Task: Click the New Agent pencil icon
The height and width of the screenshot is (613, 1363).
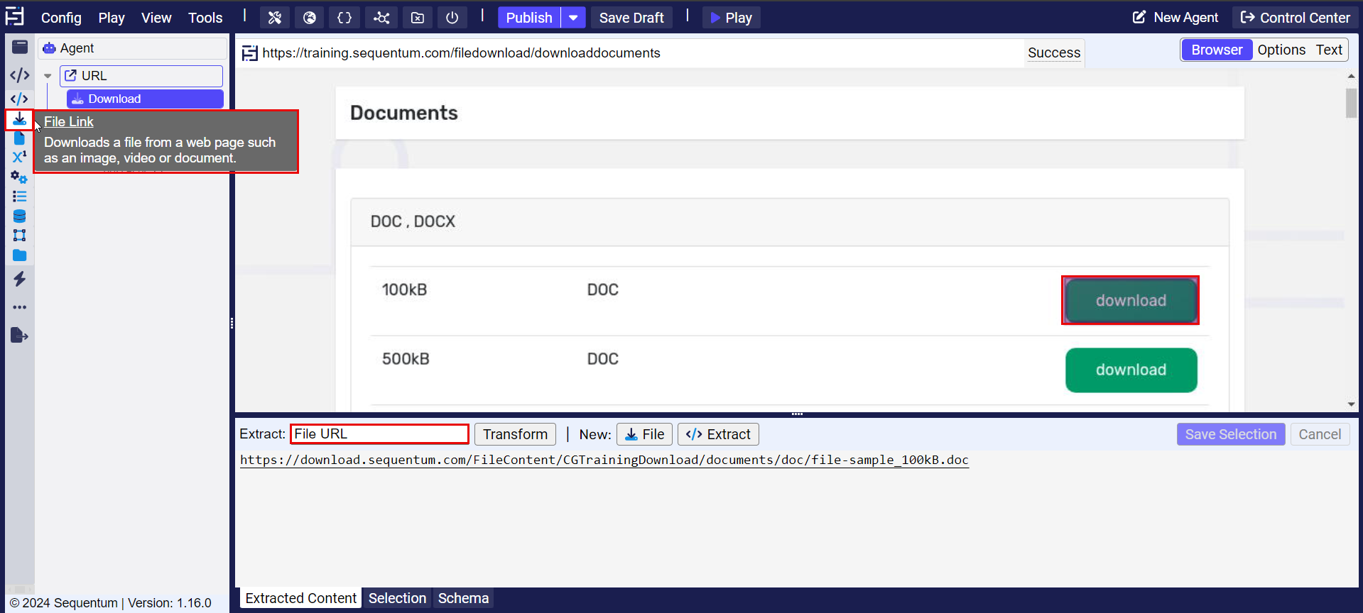Action: click(x=1139, y=17)
